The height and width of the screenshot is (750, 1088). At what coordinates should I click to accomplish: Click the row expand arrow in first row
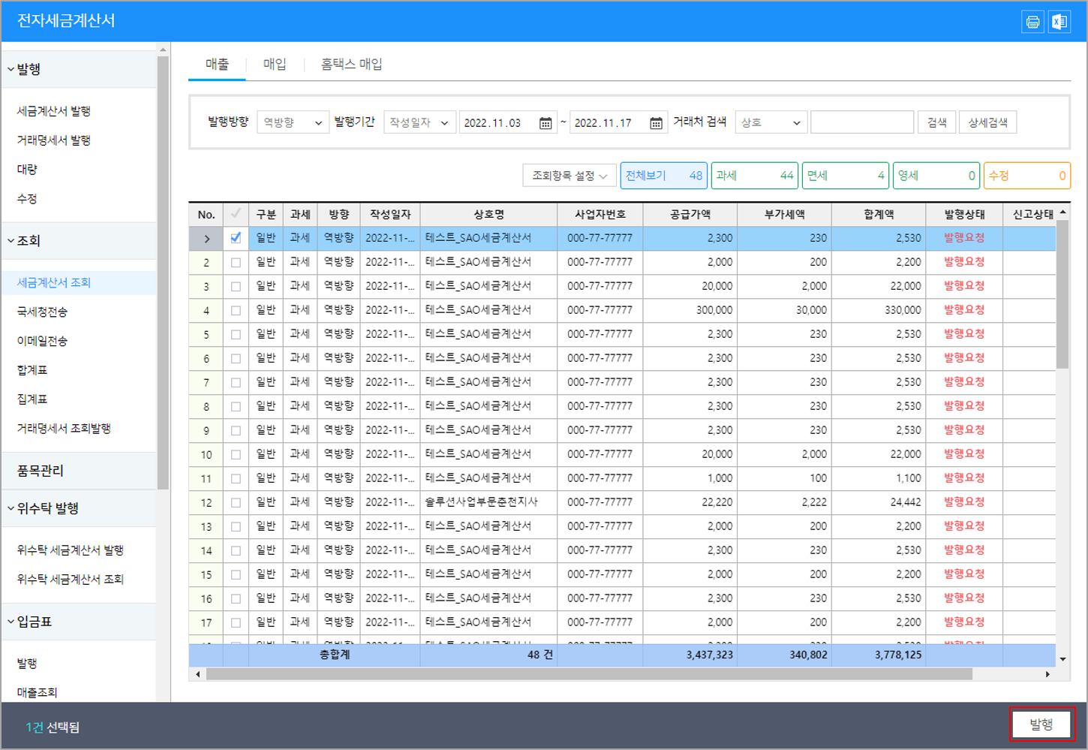(x=206, y=239)
